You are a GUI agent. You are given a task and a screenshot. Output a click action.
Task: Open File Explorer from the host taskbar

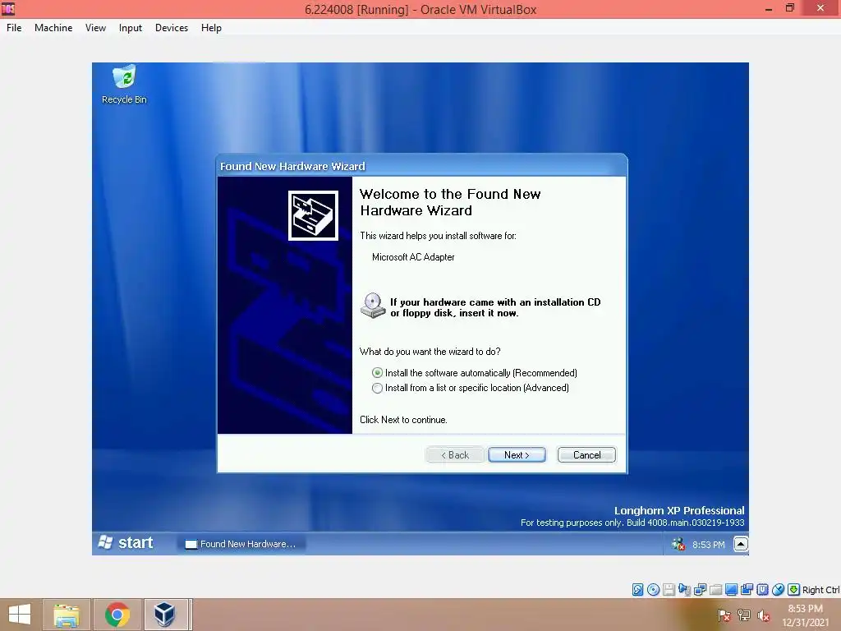point(67,615)
